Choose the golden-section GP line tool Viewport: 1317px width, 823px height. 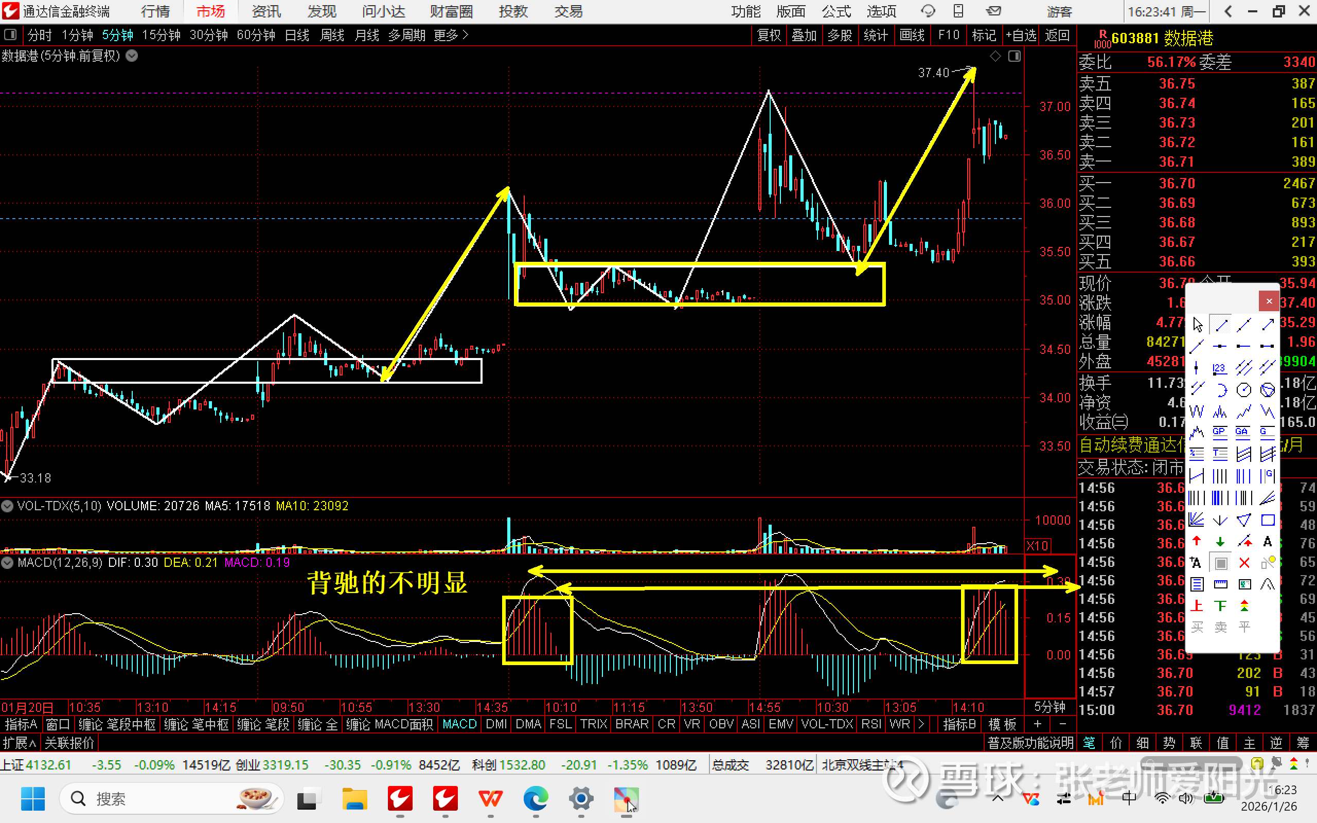1220,433
